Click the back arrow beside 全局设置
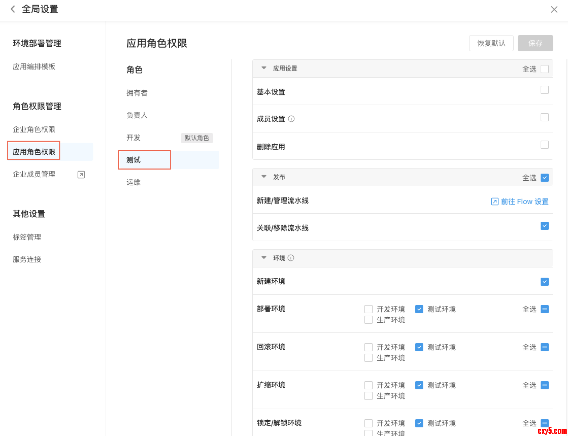Viewport: 568px width, 436px height. pyautogui.click(x=12, y=9)
